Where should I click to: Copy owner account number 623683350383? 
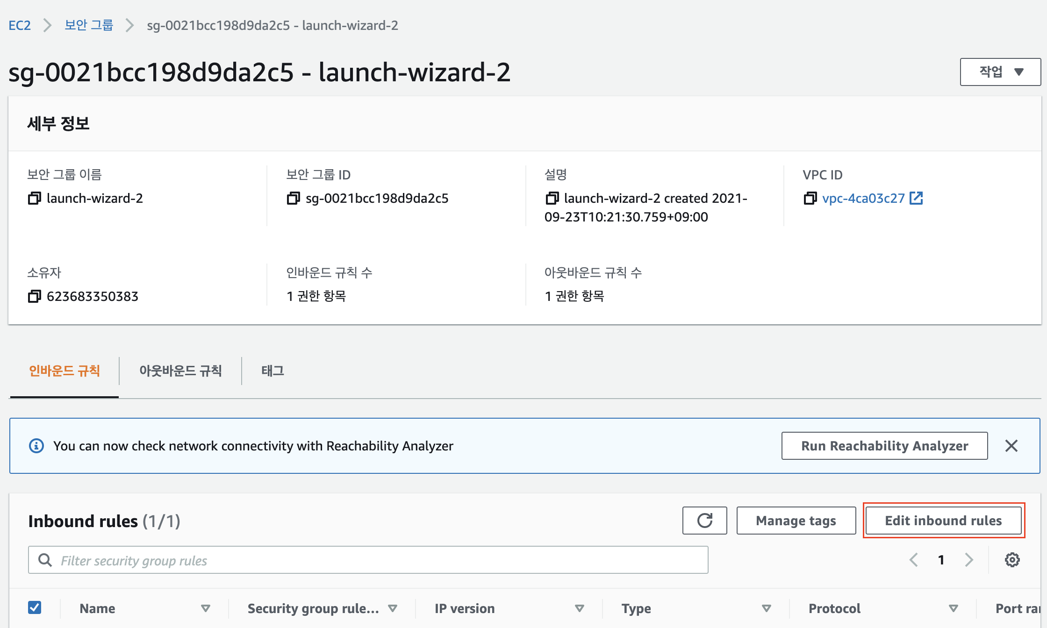[34, 297]
